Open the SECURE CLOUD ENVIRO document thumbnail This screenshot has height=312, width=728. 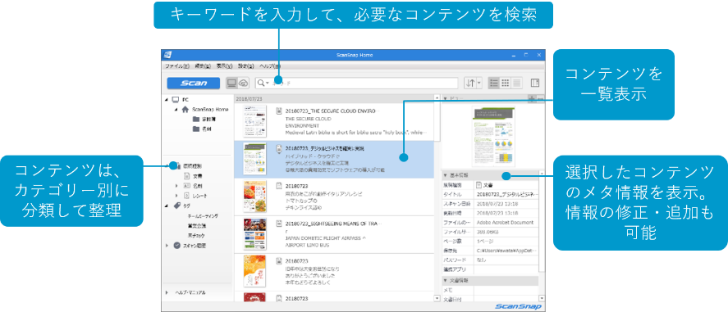click(254, 121)
